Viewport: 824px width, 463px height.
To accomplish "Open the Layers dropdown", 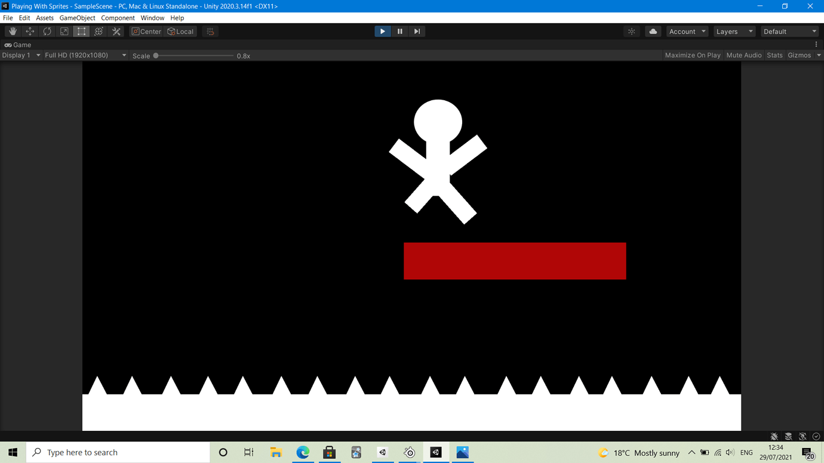I will tap(734, 31).
